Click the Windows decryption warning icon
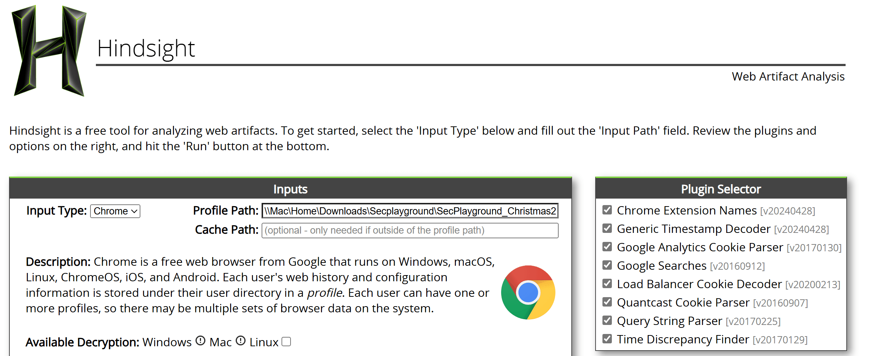The height and width of the screenshot is (356, 872). [x=200, y=340]
